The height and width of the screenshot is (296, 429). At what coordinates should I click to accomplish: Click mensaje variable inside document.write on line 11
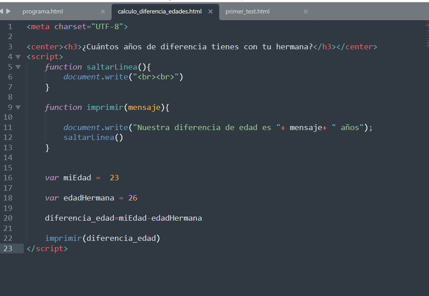tap(306, 128)
